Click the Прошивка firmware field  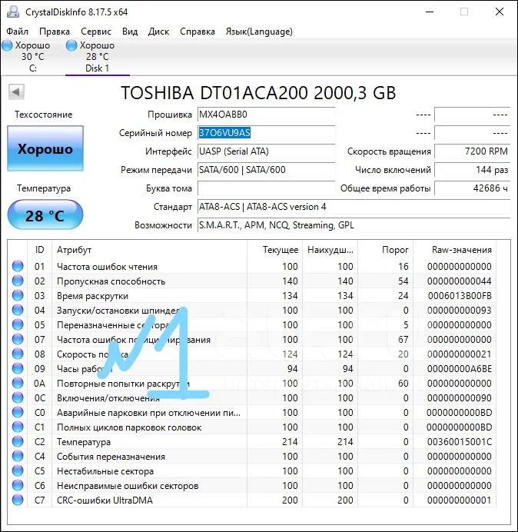[266, 115]
